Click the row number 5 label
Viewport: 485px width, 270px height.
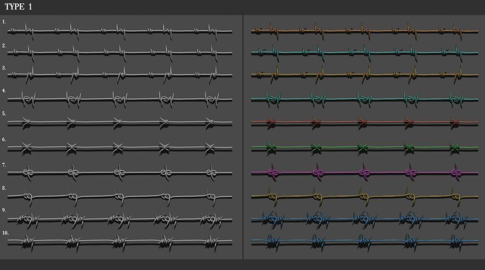(4, 114)
